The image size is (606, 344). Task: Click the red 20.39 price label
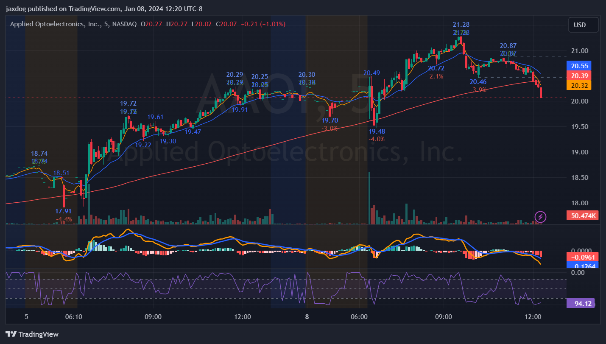click(x=579, y=76)
